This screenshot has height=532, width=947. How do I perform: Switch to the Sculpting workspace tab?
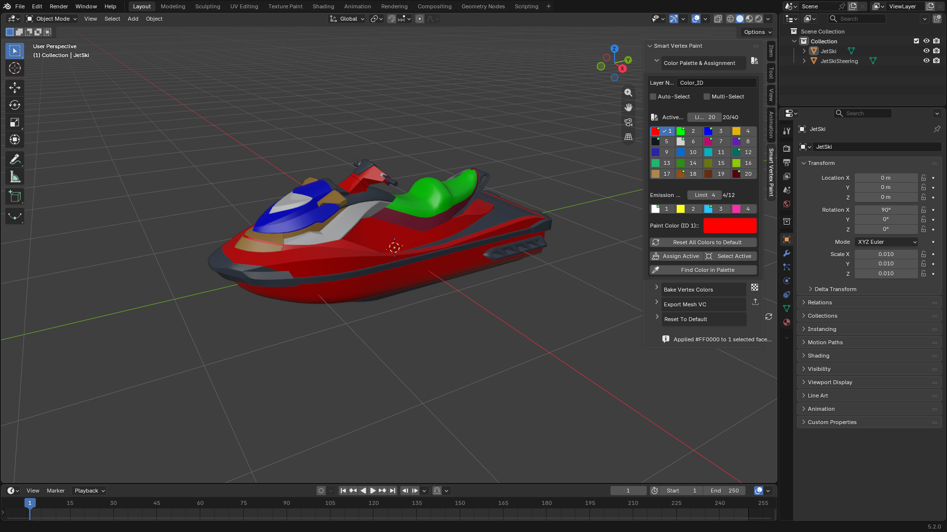tap(208, 6)
